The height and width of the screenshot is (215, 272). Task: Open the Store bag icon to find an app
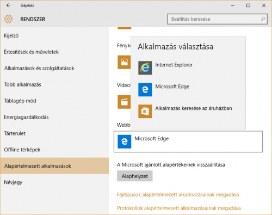pos(145,111)
